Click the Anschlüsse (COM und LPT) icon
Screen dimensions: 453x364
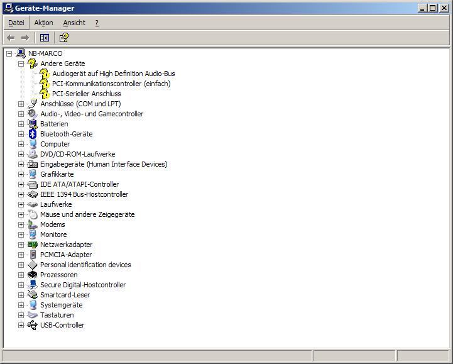tap(33, 104)
